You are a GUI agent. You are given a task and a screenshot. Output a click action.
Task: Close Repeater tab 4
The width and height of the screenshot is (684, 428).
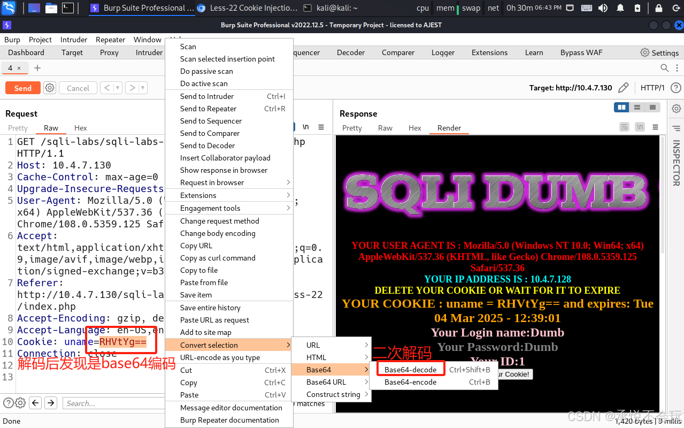19,68
